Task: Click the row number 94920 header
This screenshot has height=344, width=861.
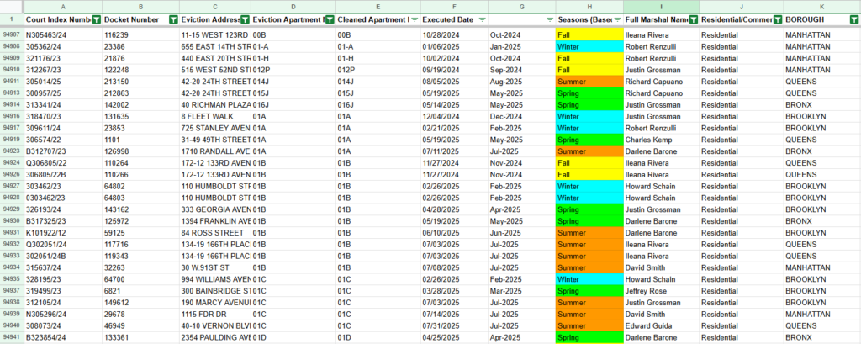Action: click(11, 140)
